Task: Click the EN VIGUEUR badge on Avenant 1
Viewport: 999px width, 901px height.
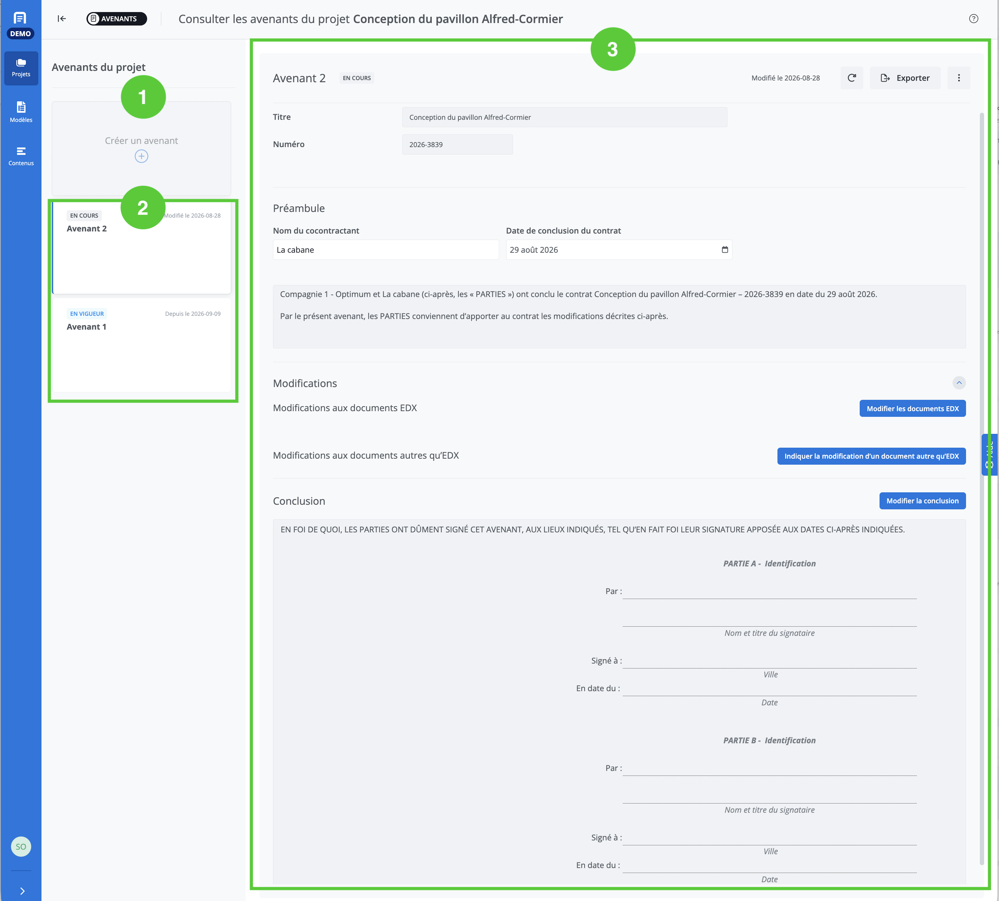Action: pos(86,314)
